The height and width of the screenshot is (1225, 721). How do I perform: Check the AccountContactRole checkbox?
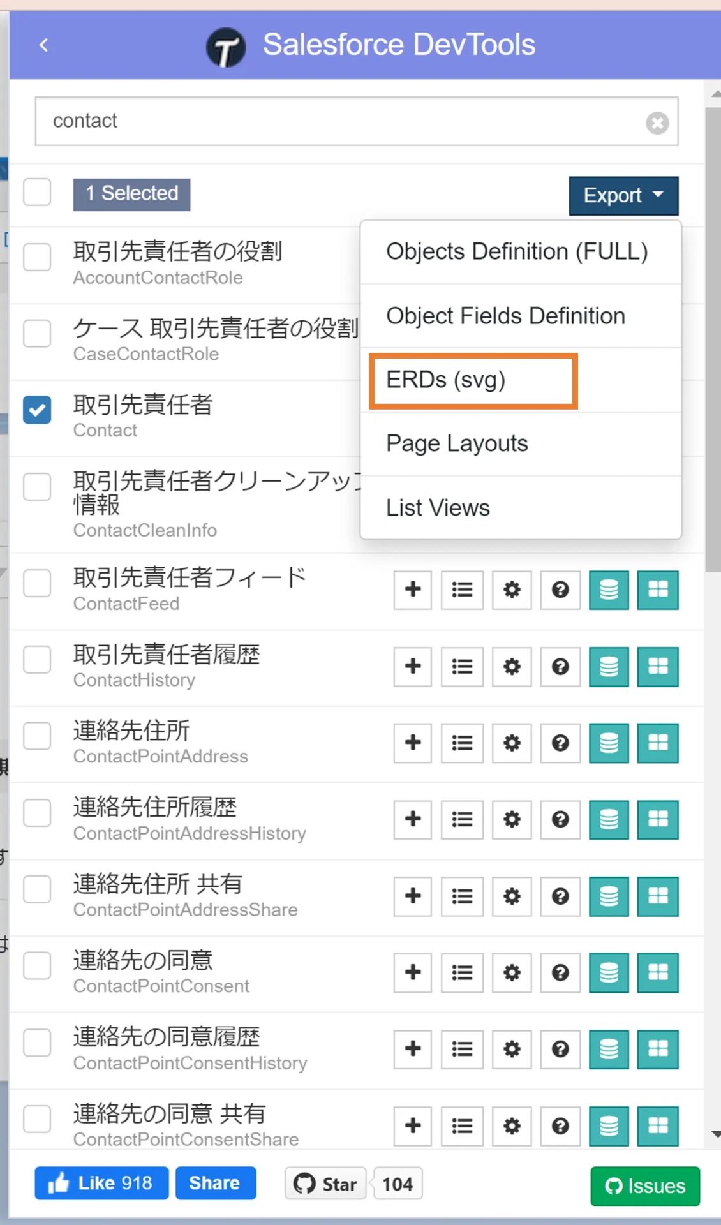click(36, 257)
